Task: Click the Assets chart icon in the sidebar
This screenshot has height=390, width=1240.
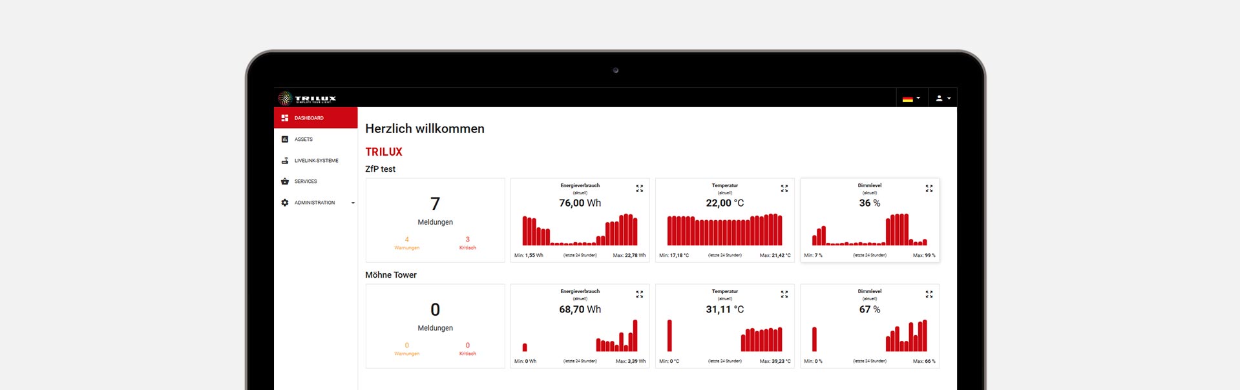Action: coord(285,139)
